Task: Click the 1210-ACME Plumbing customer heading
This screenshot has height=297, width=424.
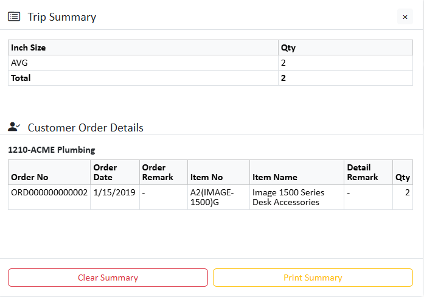Action: click(x=52, y=150)
